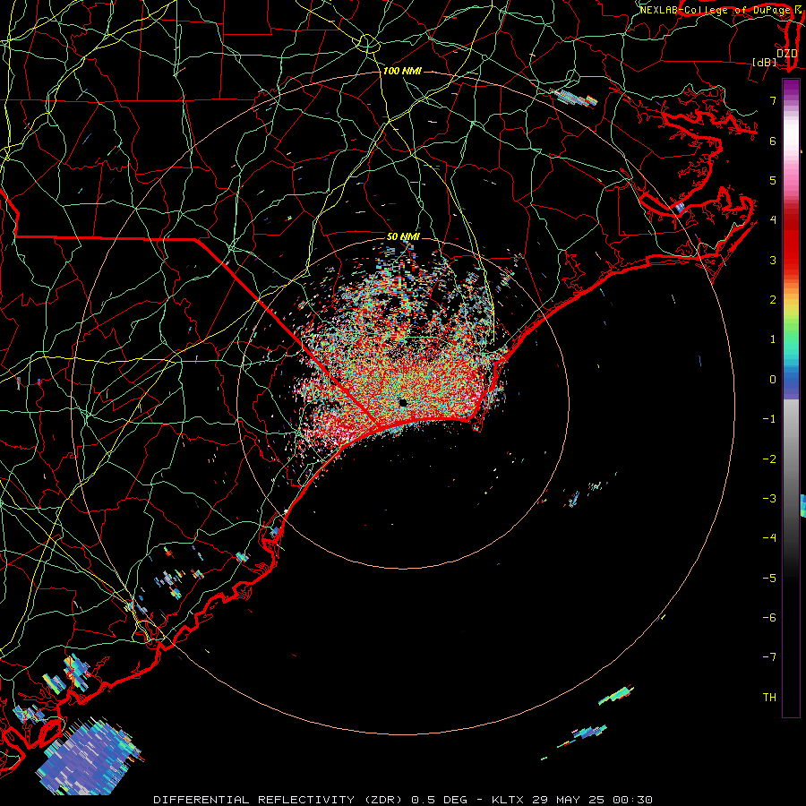The width and height of the screenshot is (806, 806).
Task: Click scale value 4 on the legend
Action: tap(773, 220)
